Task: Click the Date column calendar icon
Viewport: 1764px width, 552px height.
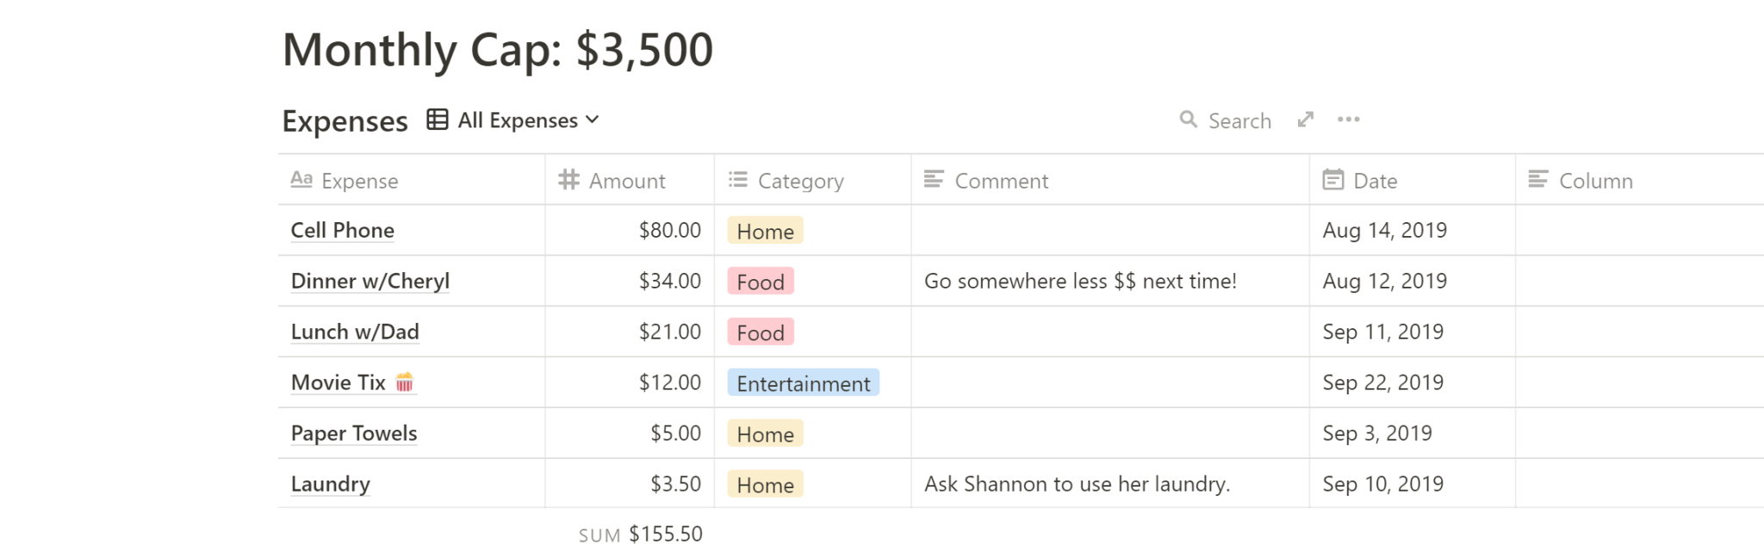Action: [x=1332, y=180]
